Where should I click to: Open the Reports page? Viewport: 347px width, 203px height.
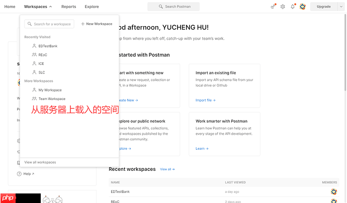[x=68, y=7]
